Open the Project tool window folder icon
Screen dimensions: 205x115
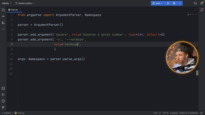(x=3, y=10)
